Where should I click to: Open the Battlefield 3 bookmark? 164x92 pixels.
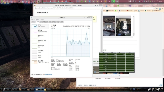[x=110, y=11]
